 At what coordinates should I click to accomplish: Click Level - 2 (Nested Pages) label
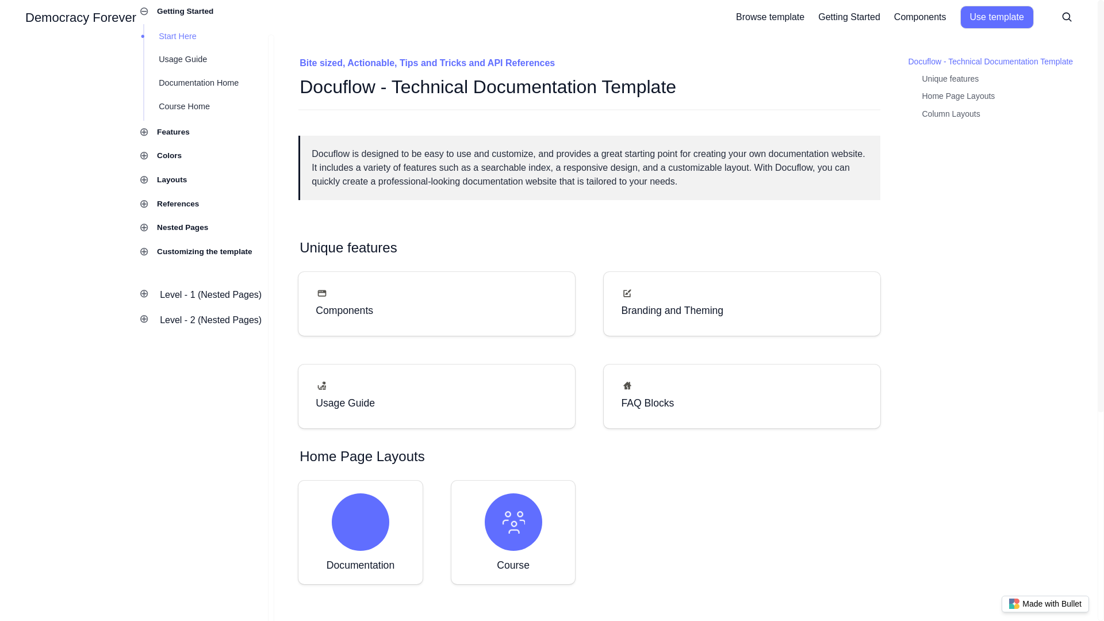click(210, 320)
